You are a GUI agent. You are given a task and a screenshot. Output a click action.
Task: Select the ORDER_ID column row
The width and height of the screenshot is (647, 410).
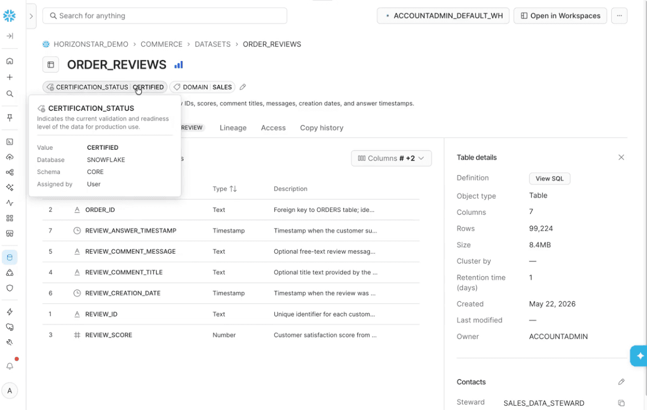pyautogui.click(x=231, y=210)
